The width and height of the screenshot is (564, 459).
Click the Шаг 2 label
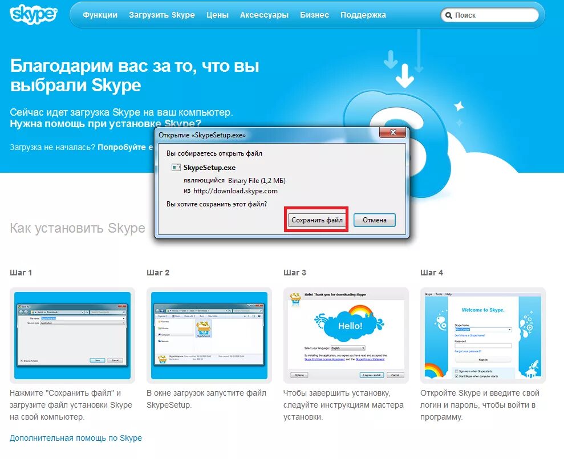pos(158,273)
